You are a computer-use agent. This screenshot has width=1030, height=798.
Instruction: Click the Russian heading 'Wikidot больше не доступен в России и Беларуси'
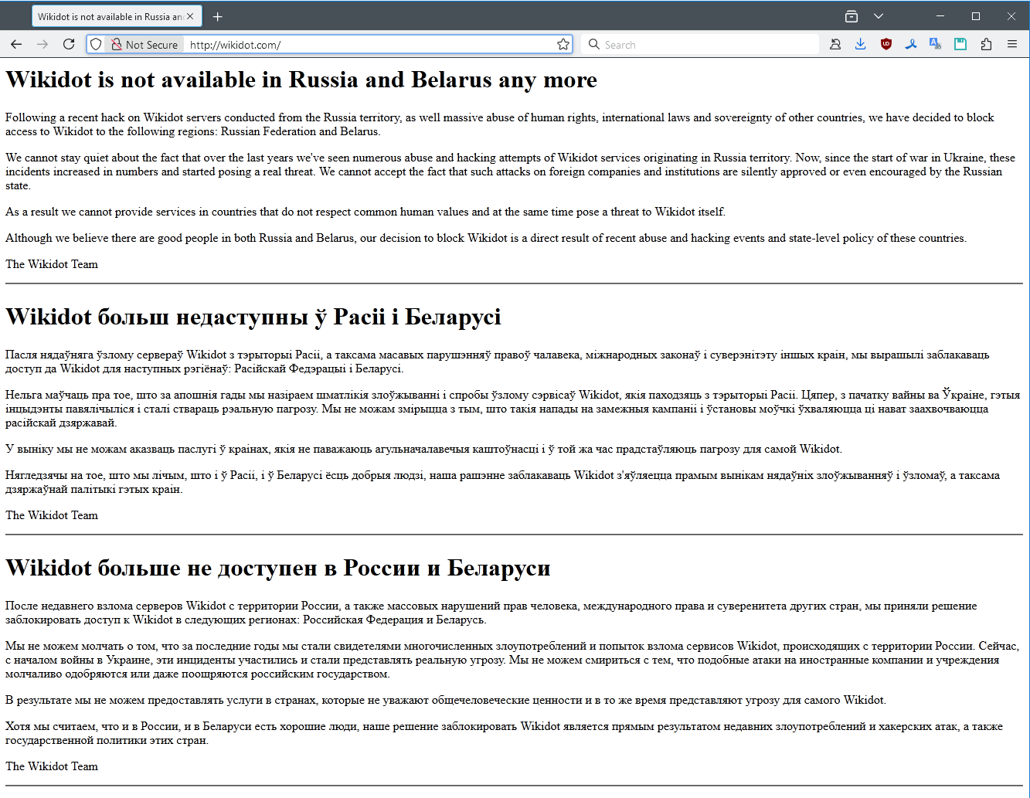278,569
